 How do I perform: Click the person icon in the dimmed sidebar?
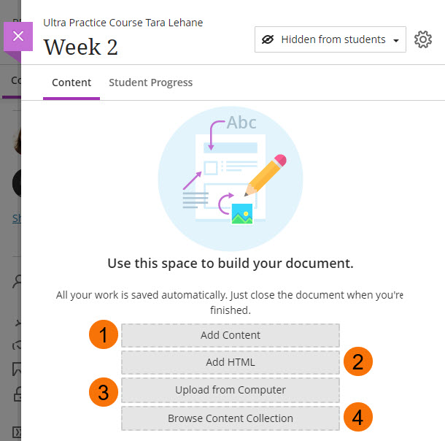tap(16, 283)
